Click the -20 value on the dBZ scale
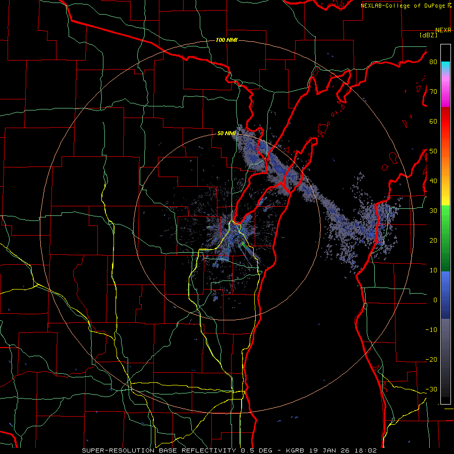The image size is (454, 454). [x=431, y=359]
